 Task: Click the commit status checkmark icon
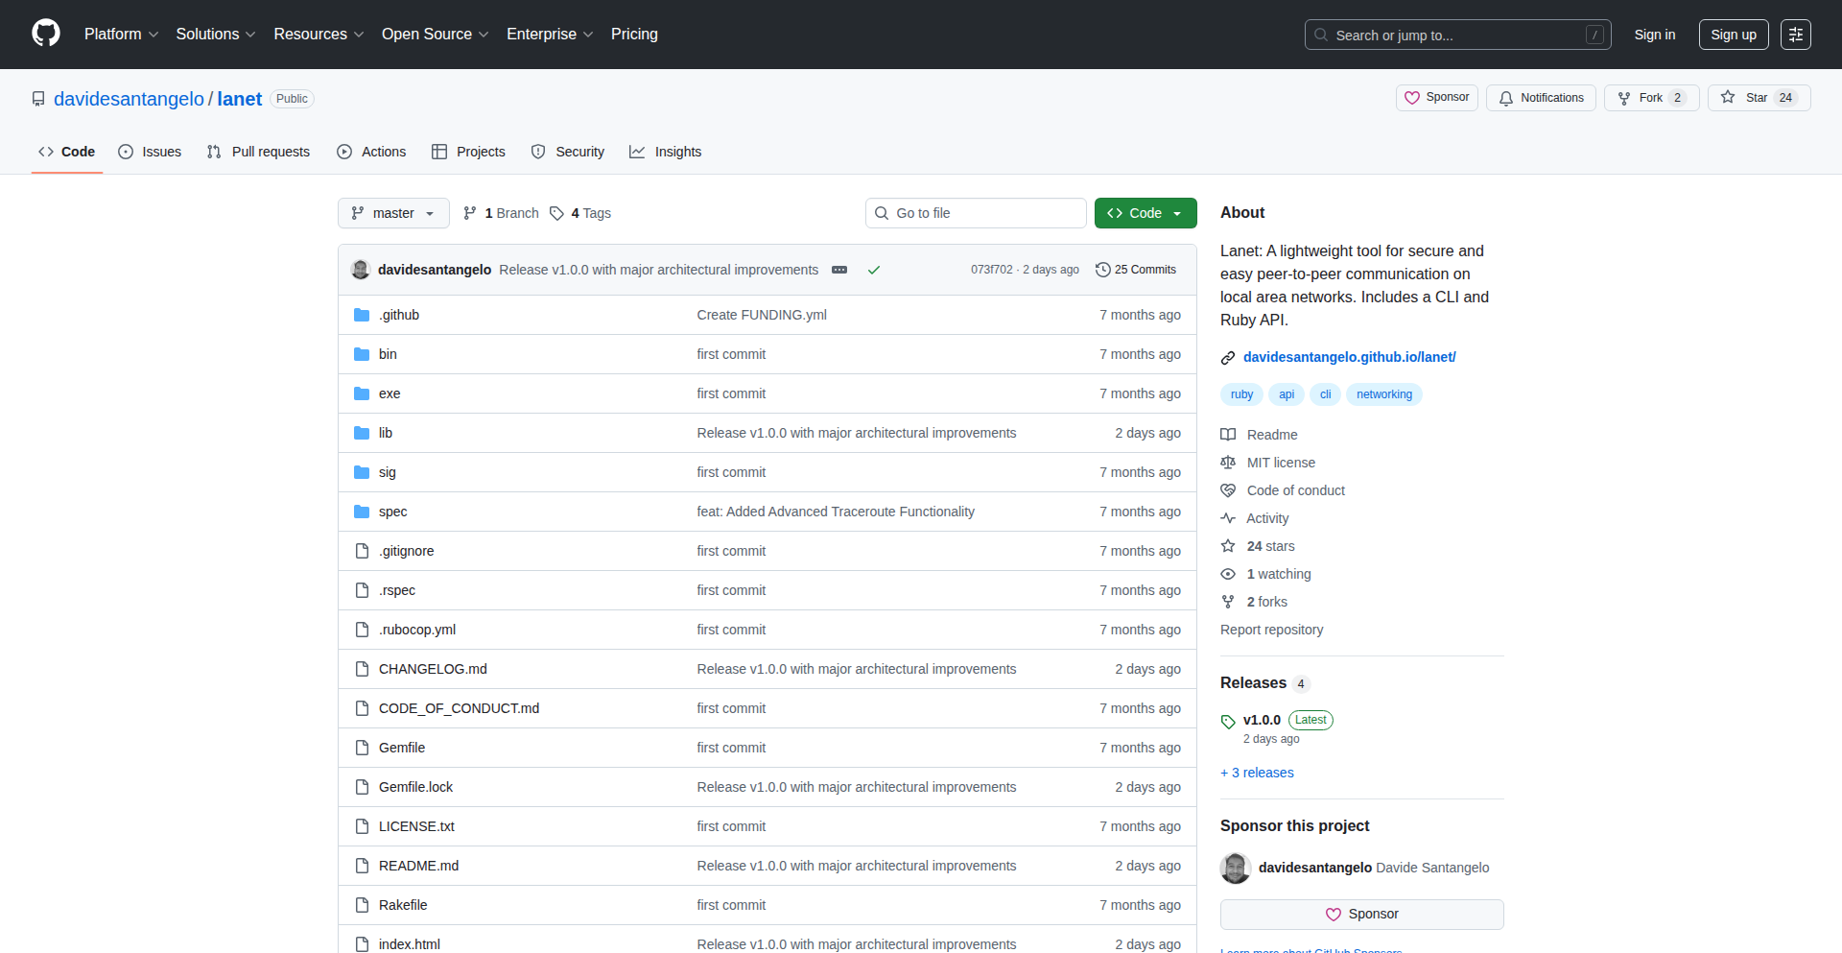click(x=874, y=270)
